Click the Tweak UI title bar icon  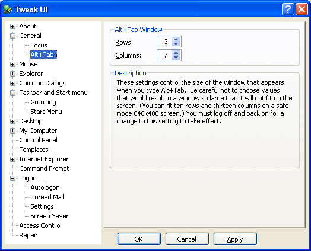[8, 9]
